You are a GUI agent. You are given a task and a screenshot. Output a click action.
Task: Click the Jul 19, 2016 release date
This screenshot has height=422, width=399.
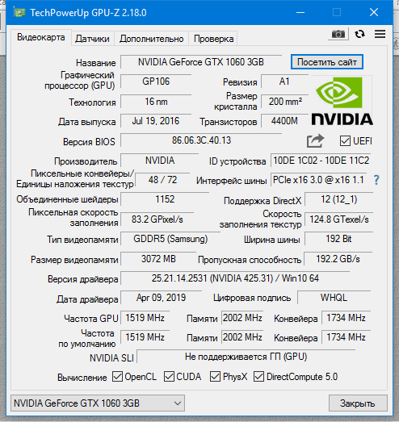pos(156,121)
